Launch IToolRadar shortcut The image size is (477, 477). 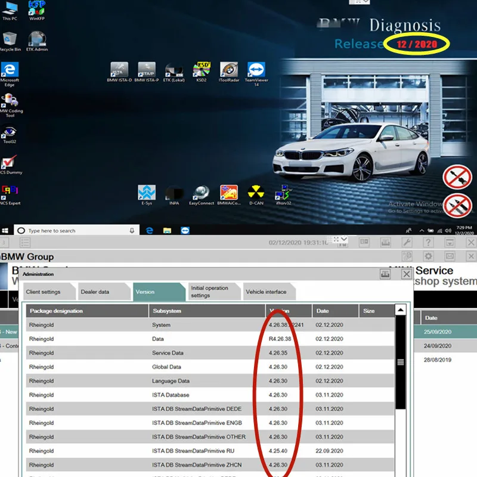pos(229,72)
